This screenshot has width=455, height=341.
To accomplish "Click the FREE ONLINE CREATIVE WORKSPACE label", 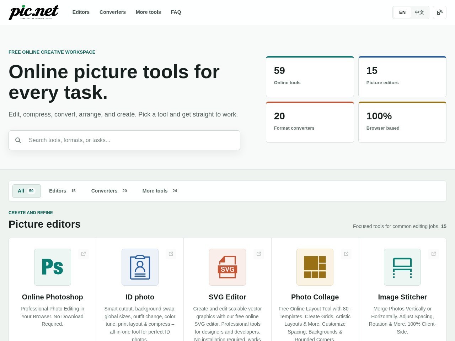I will 52,52.
